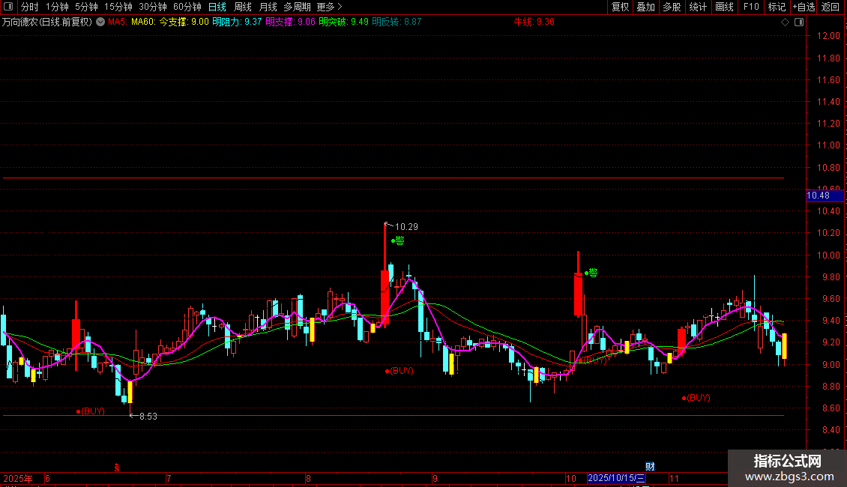The width and height of the screenshot is (847, 487).
Task: Click the stock title 万向德农(日线.前复权)
Action: (x=47, y=22)
